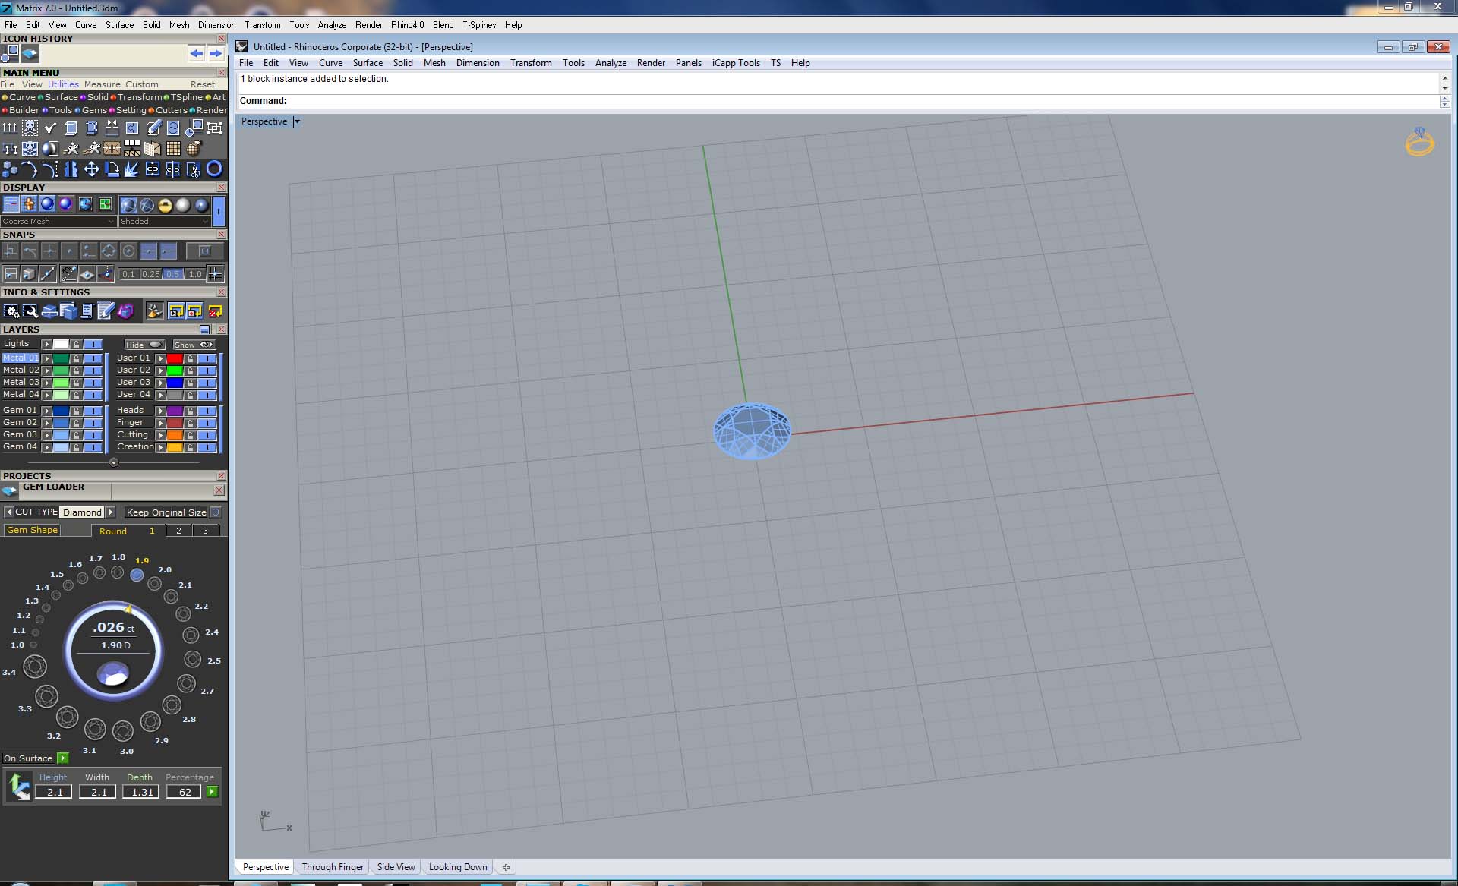
Task: Click the skull-and-crossbones icon in the first row
Action: point(30,128)
